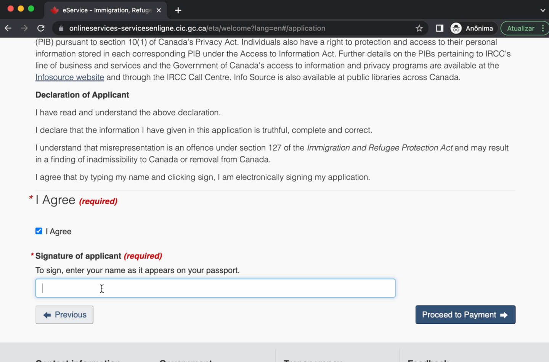Click the browser forward arrow
Screen dimensions: 549x362
tap(24, 28)
